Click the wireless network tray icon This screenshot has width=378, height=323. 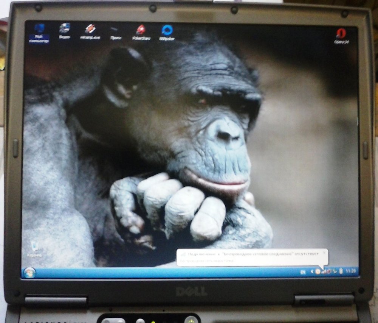tap(324, 271)
